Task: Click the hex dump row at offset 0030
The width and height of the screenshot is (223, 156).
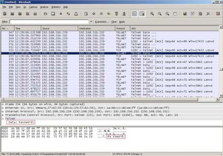Action: 63,137
